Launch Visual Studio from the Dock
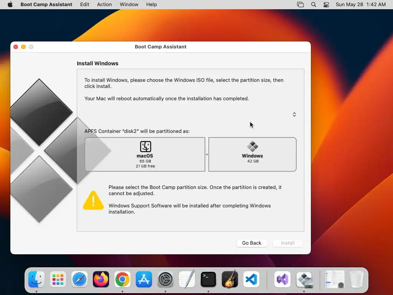The height and width of the screenshot is (295, 393). click(282, 279)
